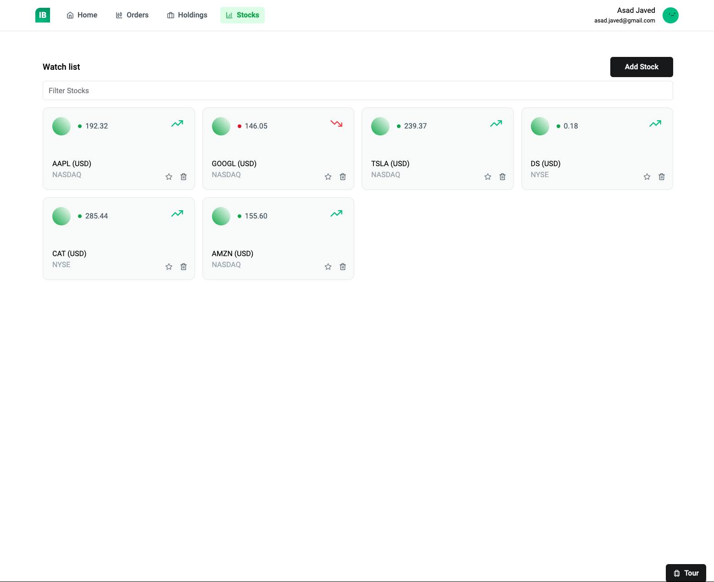714x582 pixels.
Task: Go to the Orders tab
Action: tap(132, 15)
